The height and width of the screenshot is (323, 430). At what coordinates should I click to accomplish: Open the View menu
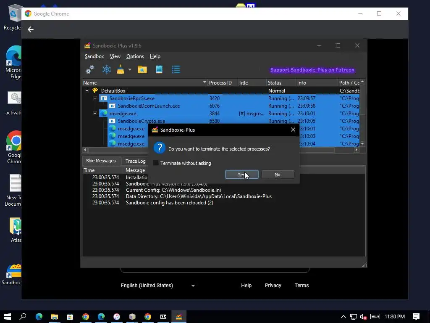115,56
